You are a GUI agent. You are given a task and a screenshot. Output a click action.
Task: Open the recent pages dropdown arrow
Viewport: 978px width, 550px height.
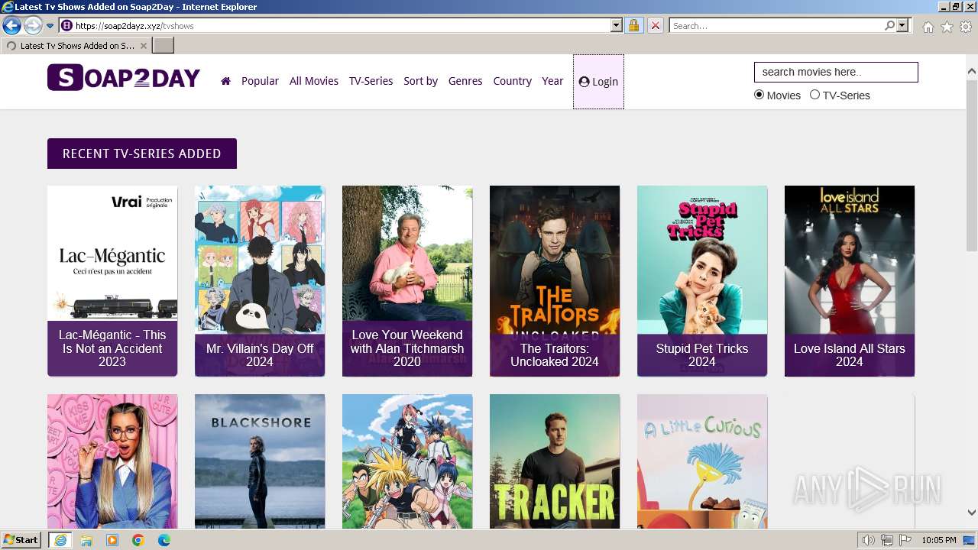point(50,26)
